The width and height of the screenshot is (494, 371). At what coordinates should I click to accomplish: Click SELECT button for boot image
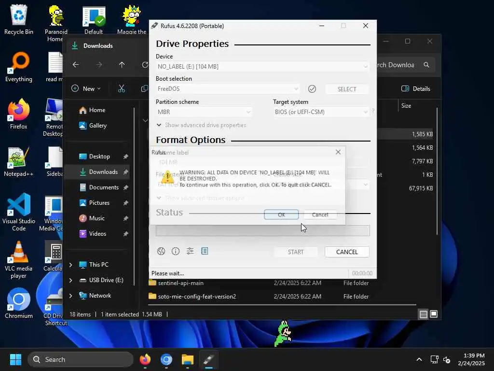click(x=346, y=89)
